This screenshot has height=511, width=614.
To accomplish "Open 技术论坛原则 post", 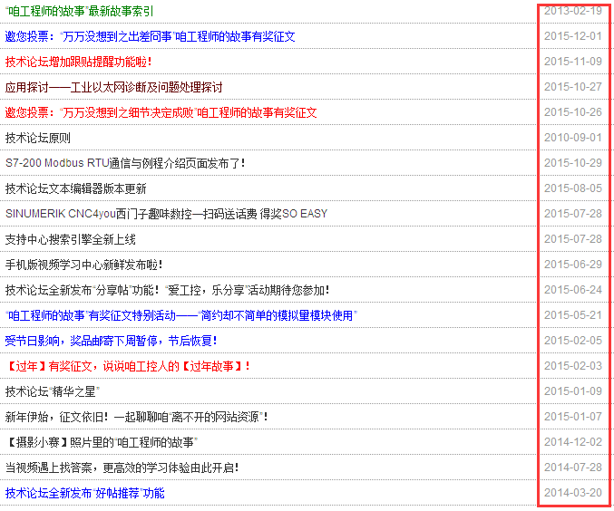I will tap(37, 138).
